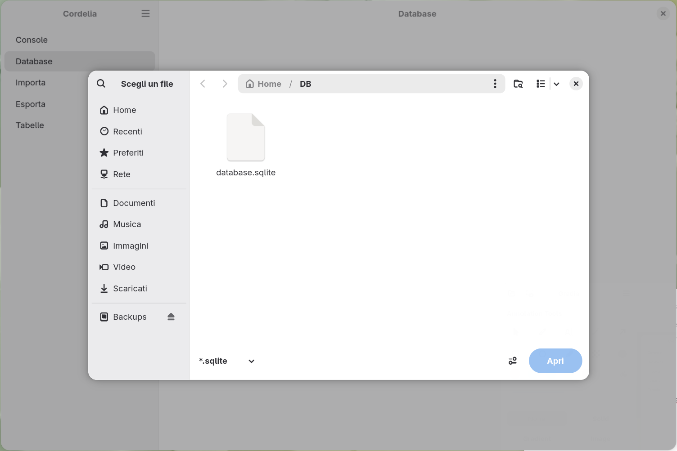This screenshot has width=677, height=451.
Task: Eject the Backups volume
Action: pyautogui.click(x=171, y=317)
